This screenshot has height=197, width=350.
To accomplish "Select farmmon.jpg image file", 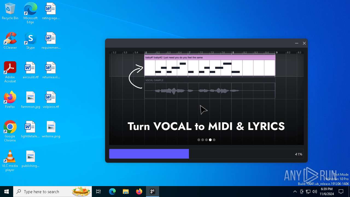I will (x=30, y=100).
